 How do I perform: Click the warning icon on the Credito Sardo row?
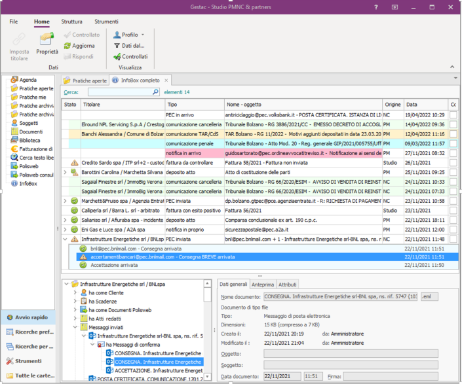point(75,163)
